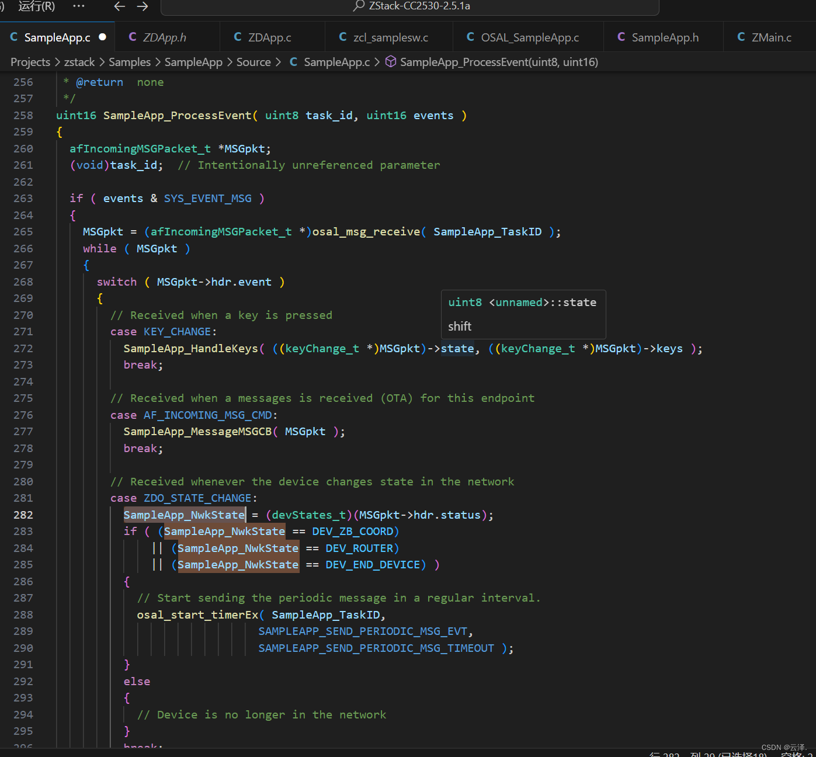Click KEY_CHANGE case label
This screenshot has width=816, height=757.
click(x=177, y=331)
